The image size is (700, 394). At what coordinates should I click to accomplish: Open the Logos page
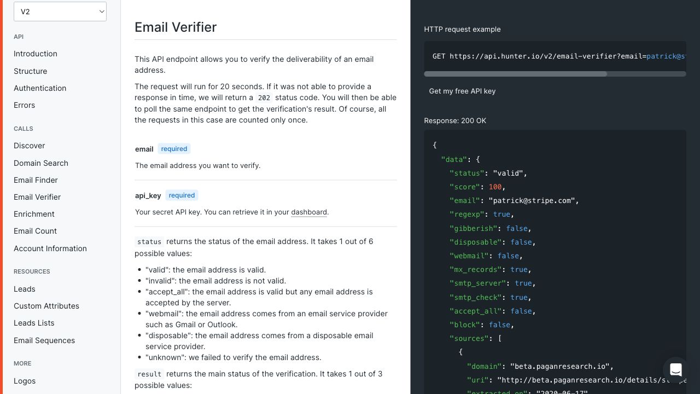tap(25, 381)
